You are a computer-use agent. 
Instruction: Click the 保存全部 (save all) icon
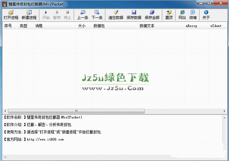[x=152, y=15]
